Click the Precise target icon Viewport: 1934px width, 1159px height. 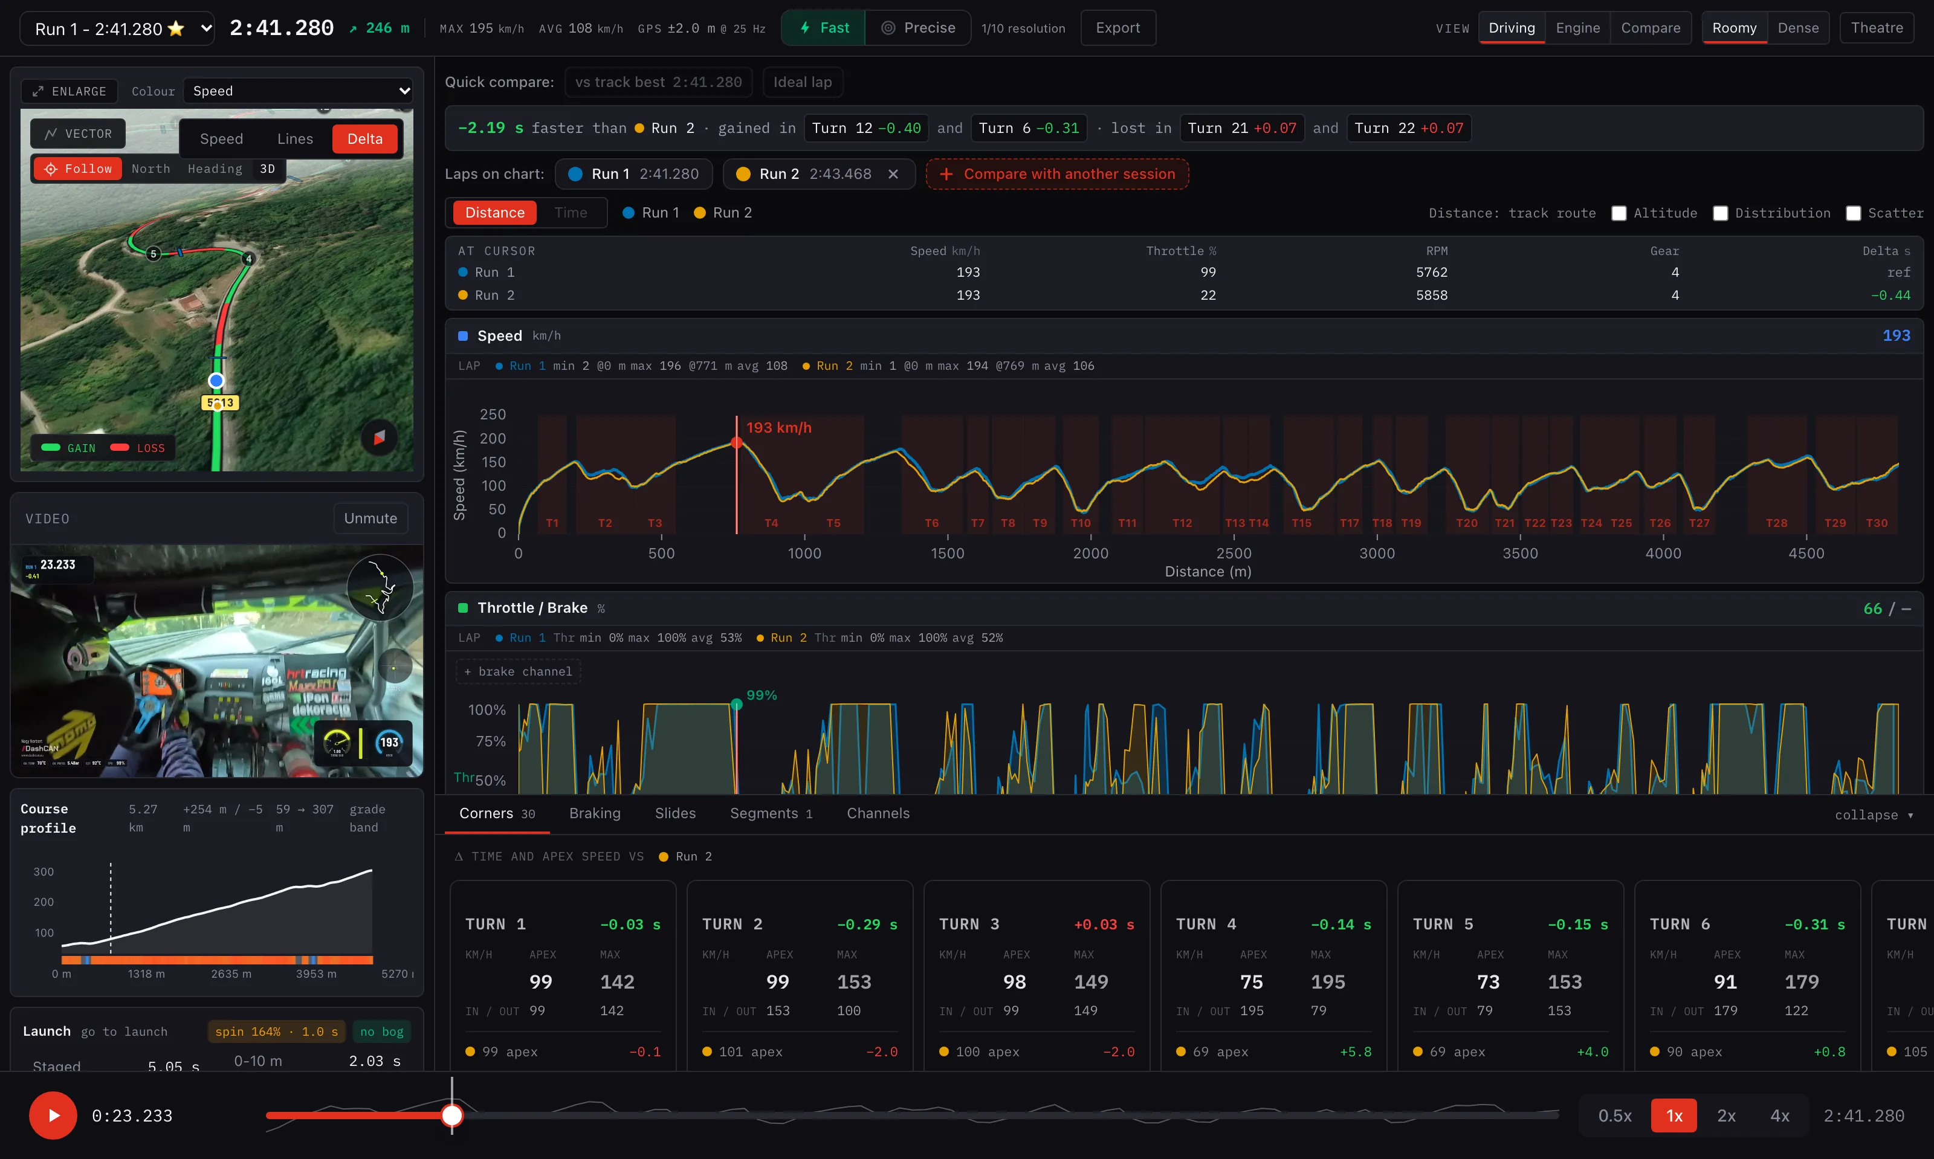coord(888,28)
